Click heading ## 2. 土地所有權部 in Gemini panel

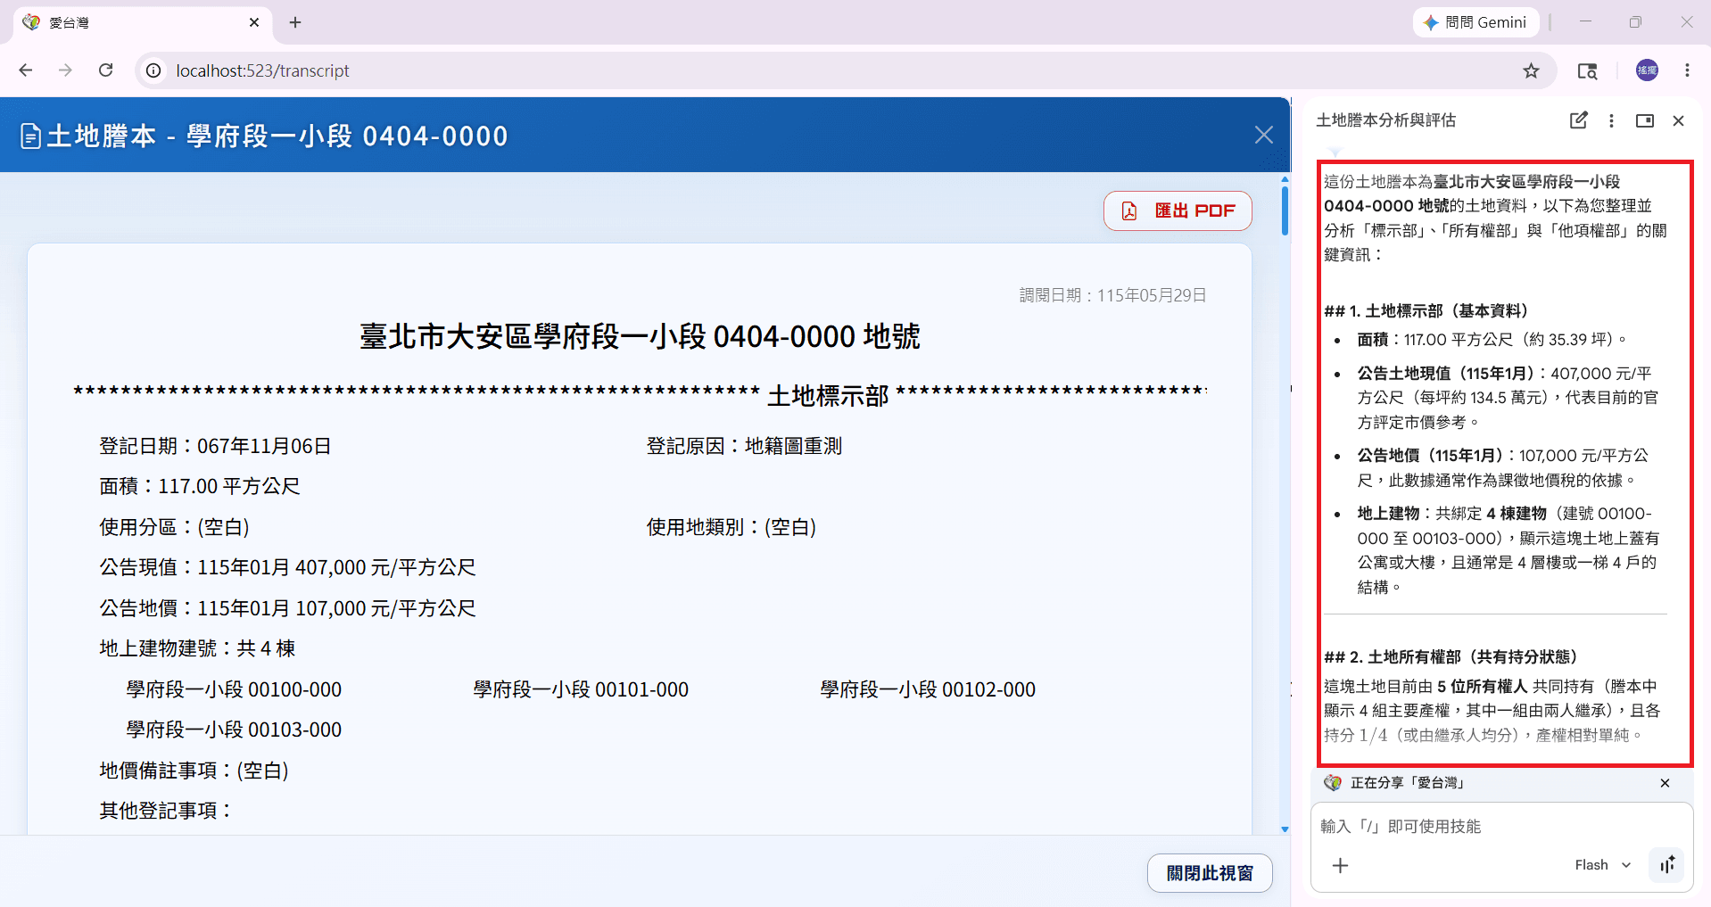pyautogui.click(x=1451, y=656)
